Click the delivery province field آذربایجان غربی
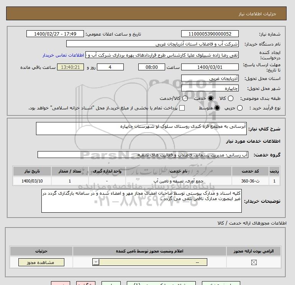The height and width of the screenshot is (285, 295). (x=210, y=78)
